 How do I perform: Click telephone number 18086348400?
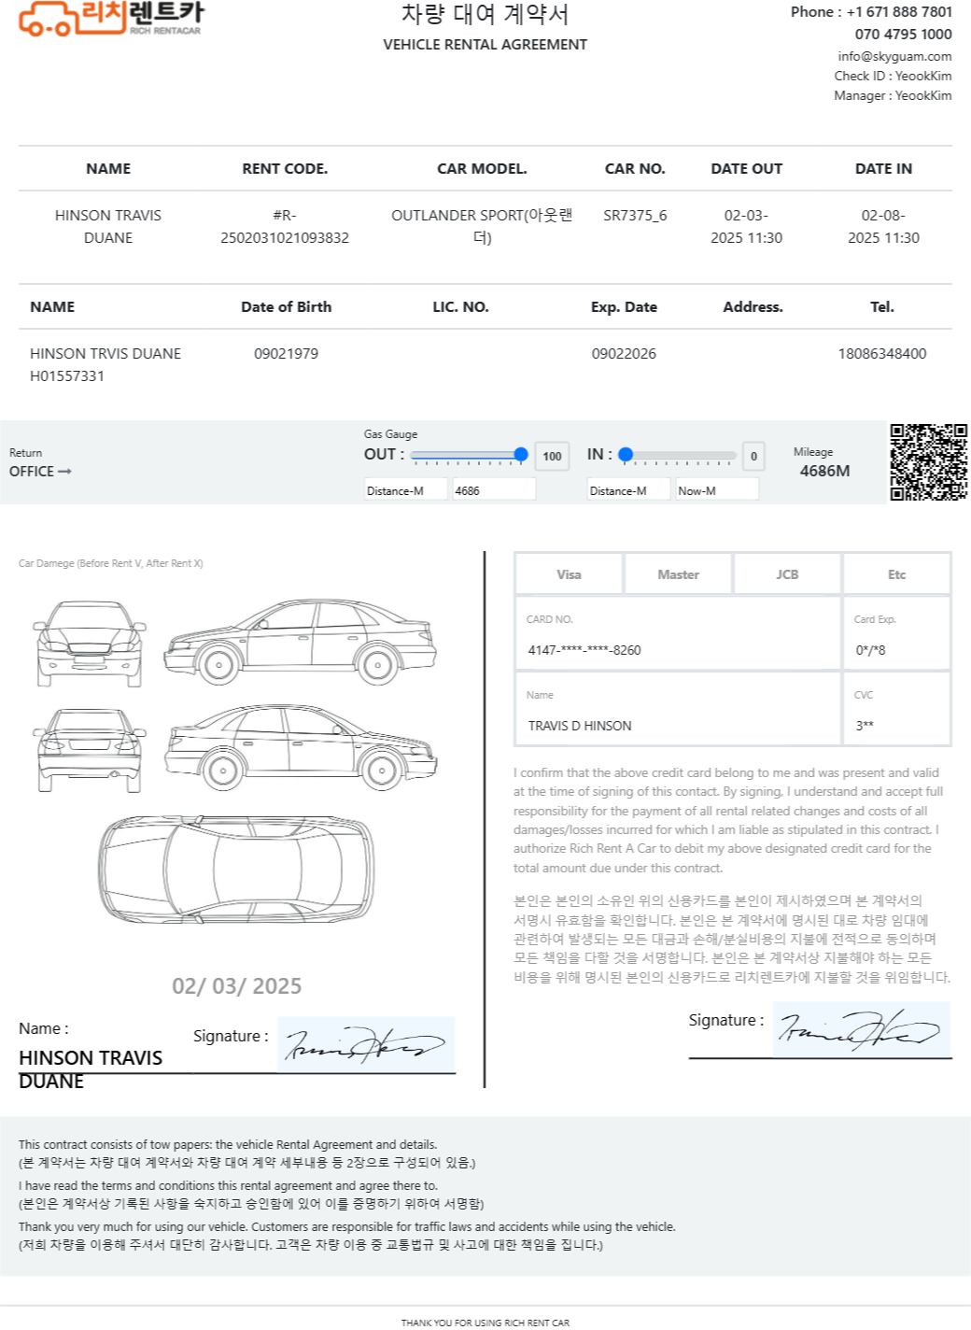882,353
